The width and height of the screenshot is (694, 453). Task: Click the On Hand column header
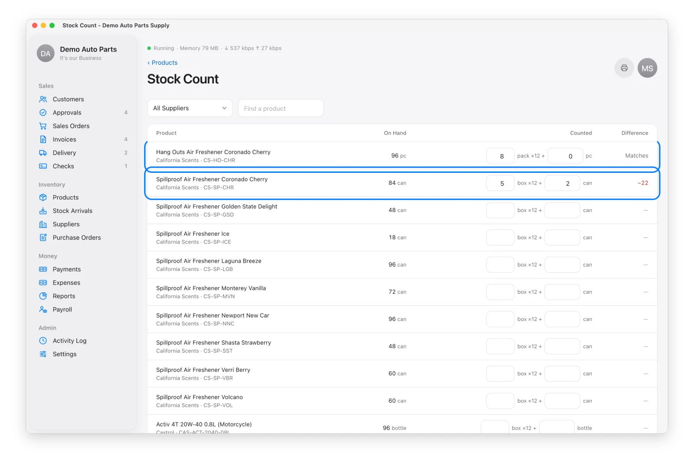pos(395,133)
